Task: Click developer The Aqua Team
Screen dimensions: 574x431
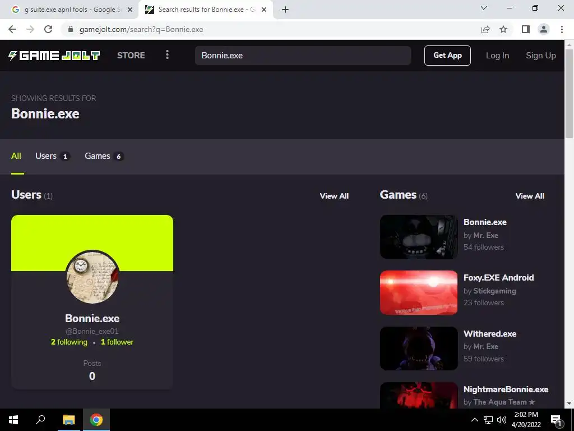Action: coord(500,402)
